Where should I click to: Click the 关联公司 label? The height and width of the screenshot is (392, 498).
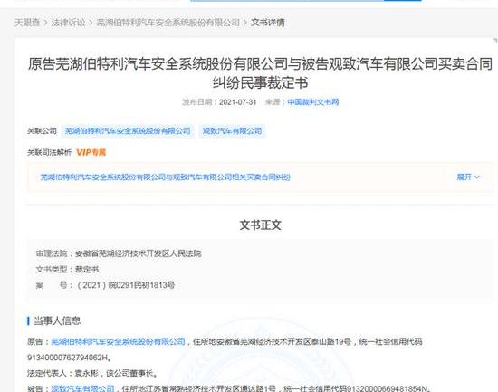click(42, 131)
